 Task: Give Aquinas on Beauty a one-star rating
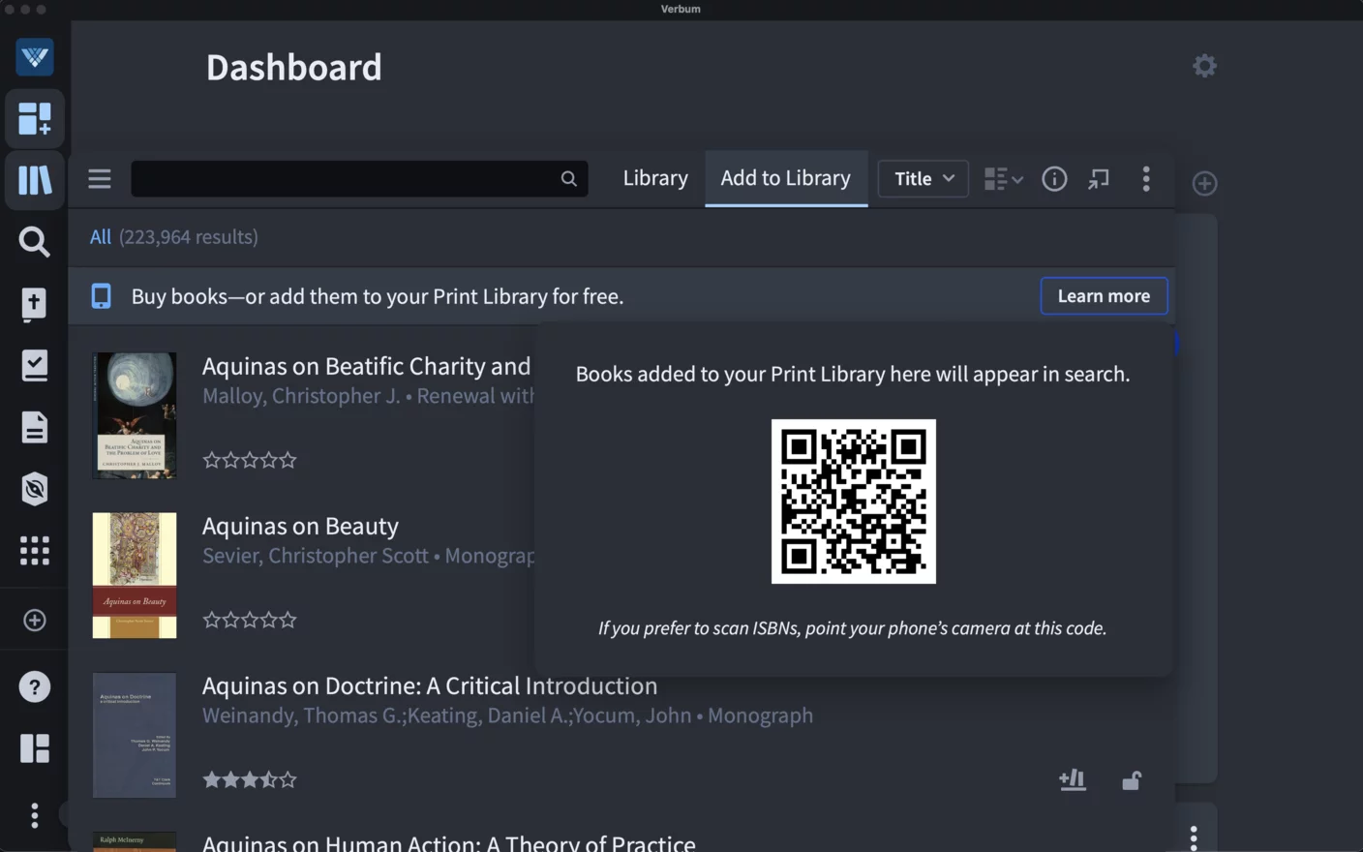tap(212, 620)
